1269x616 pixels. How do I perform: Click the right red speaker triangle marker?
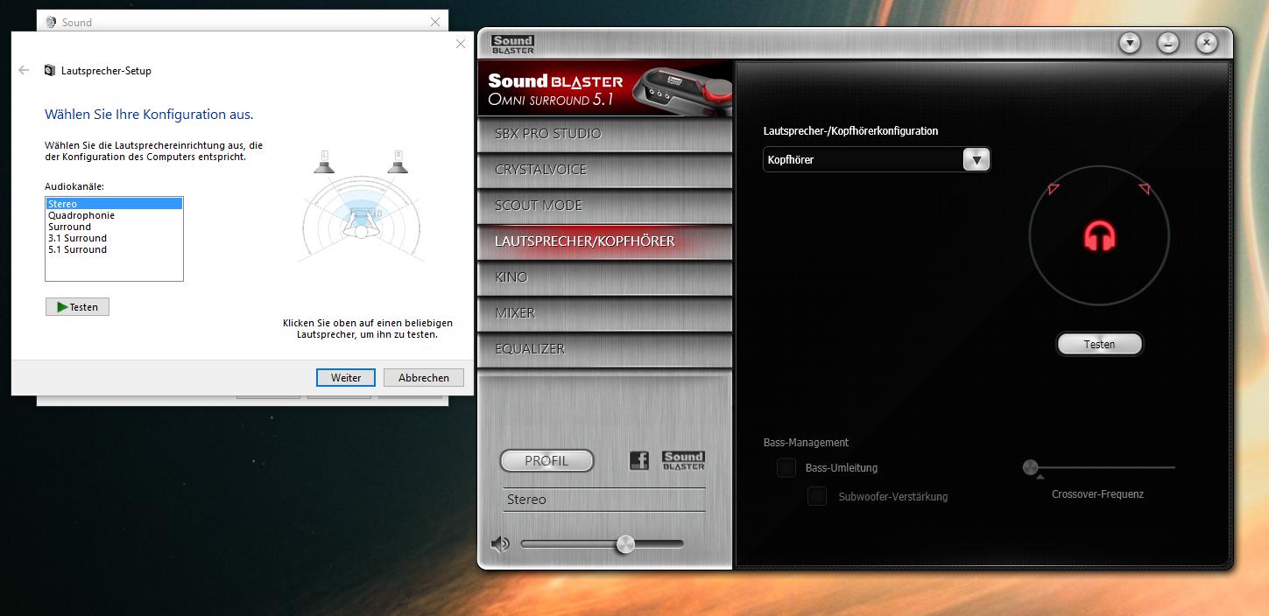coord(1144,188)
